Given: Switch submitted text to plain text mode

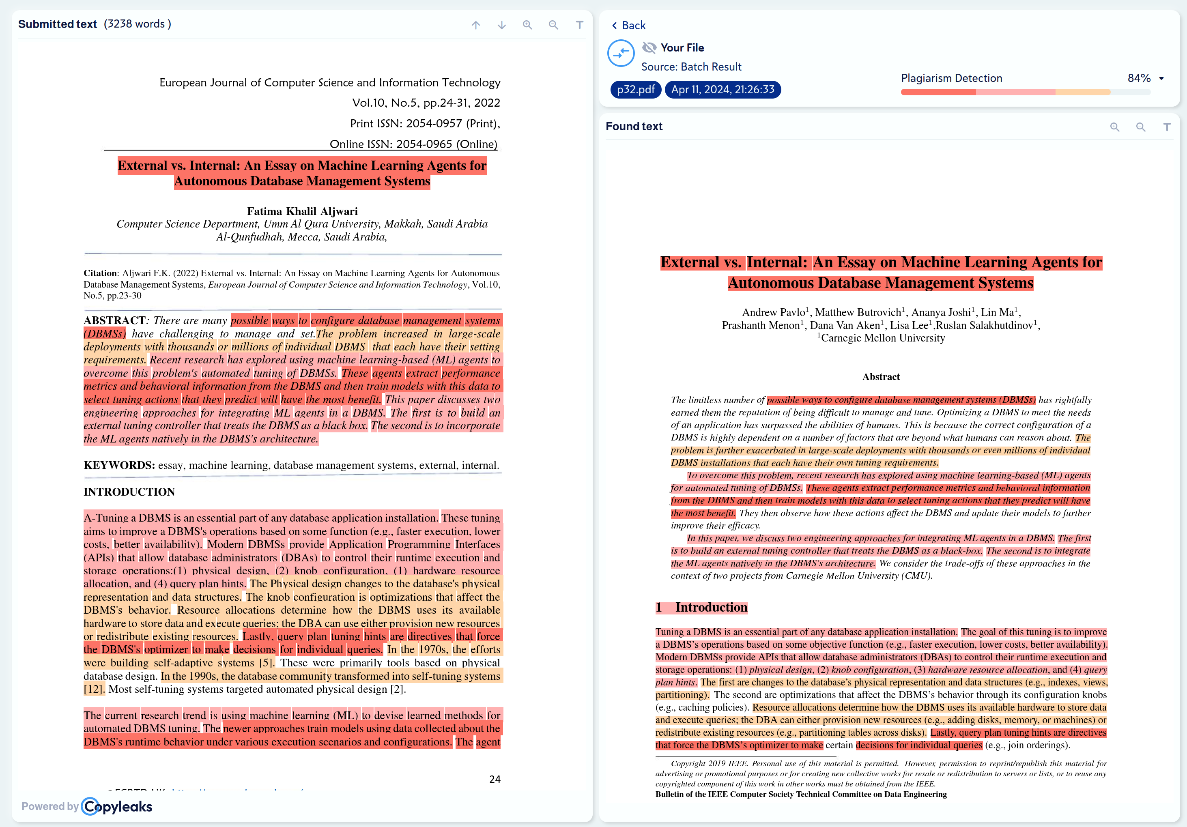Looking at the screenshot, I should click(580, 25).
